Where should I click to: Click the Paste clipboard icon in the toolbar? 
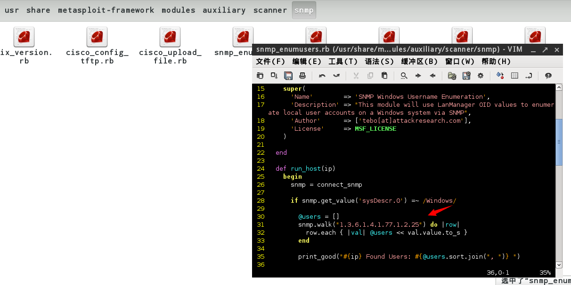[384, 75]
